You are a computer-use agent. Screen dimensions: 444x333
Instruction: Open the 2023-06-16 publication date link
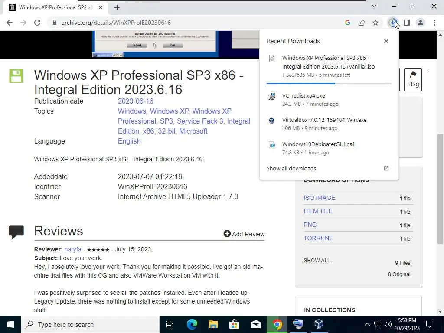pos(136,101)
